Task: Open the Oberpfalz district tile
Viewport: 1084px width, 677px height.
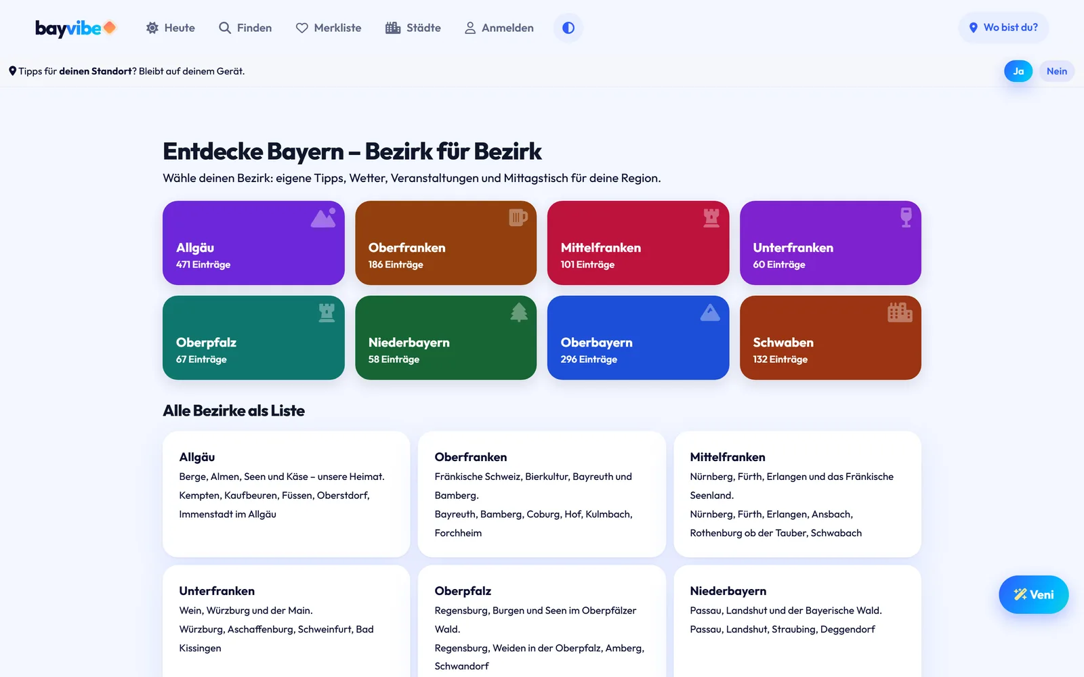Action: (253, 338)
